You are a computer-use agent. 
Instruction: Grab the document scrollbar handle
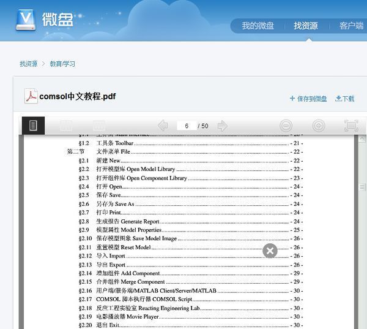(362, 187)
